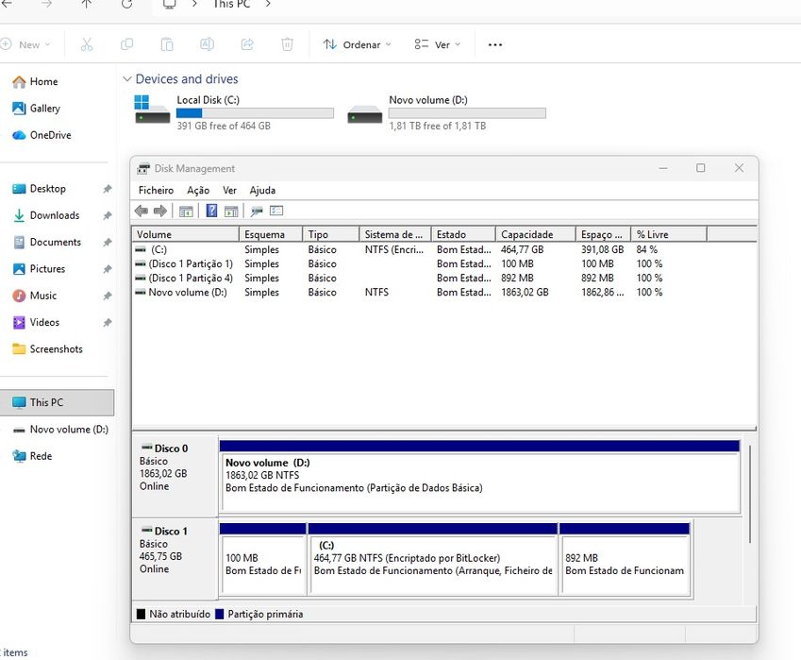Click the Forward arrow in Disk Management toolbar

point(159,211)
